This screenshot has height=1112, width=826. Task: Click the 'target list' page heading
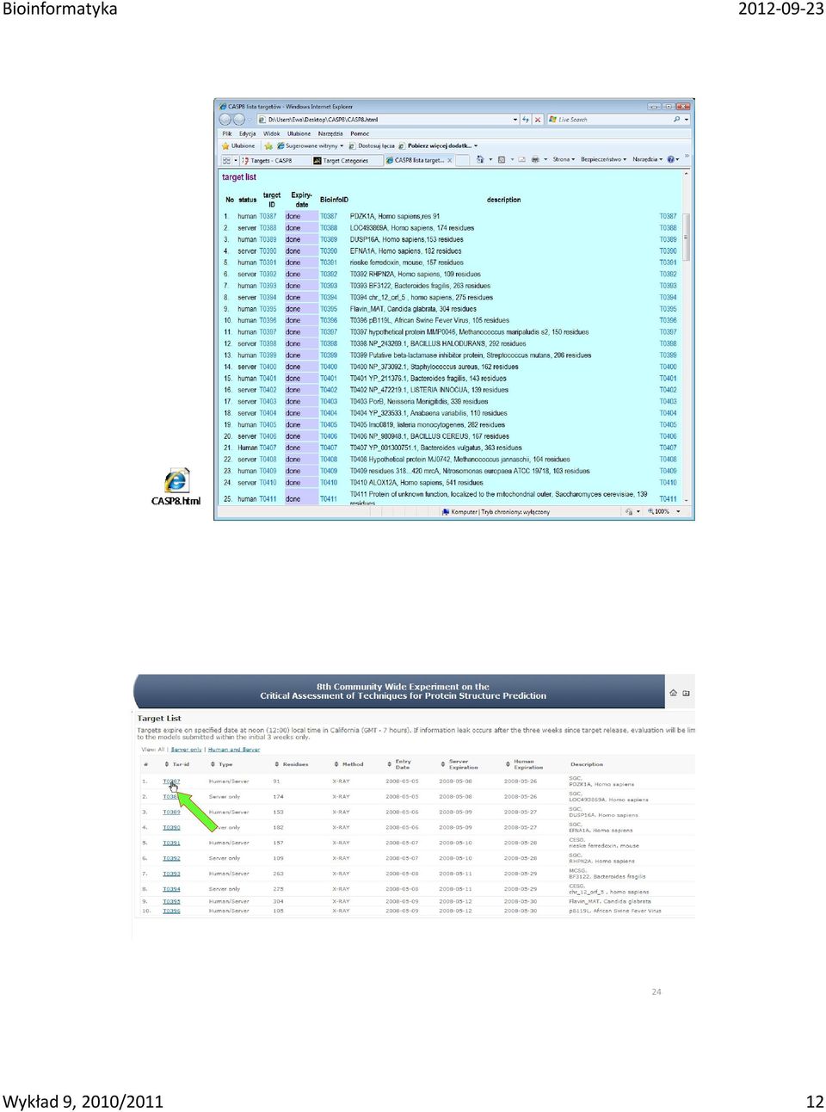239,177
